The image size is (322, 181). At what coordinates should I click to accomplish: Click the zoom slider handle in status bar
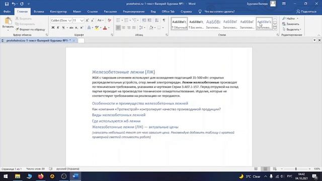click(296, 169)
